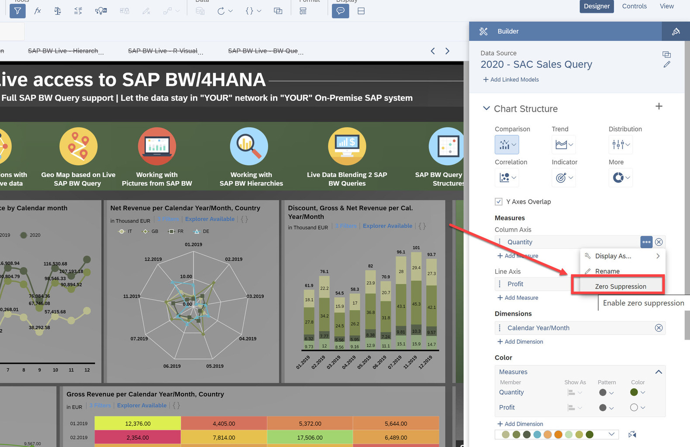Open Profit color swatch dropdown
The height and width of the screenshot is (447, 690).
tap(638, 408)
